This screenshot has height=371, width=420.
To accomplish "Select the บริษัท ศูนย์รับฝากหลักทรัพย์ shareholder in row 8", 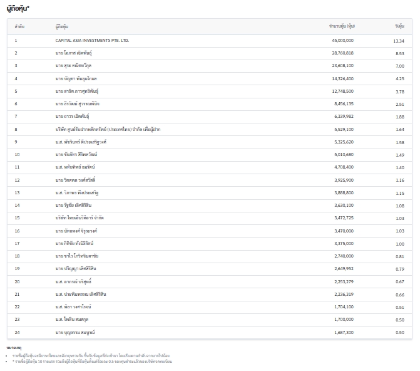I will tap(108, 129).
